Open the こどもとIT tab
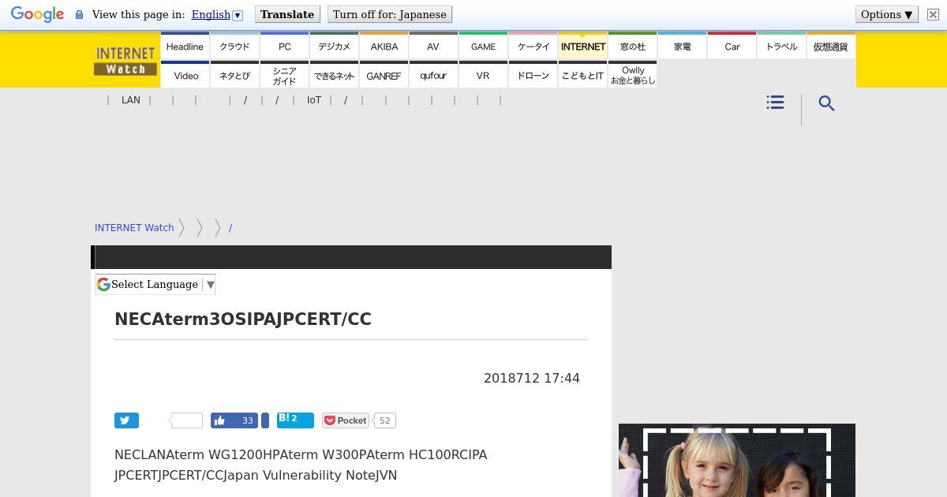This screenshot has height=497, width=947. pos(582,75)
